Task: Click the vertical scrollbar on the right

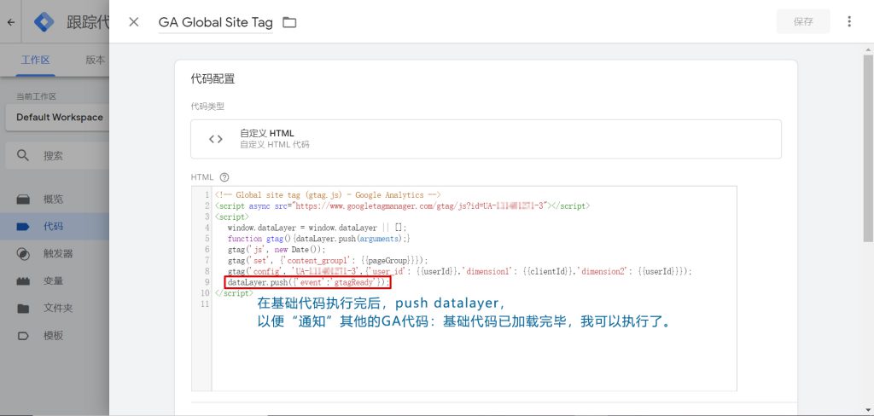Action: (868, 147)
